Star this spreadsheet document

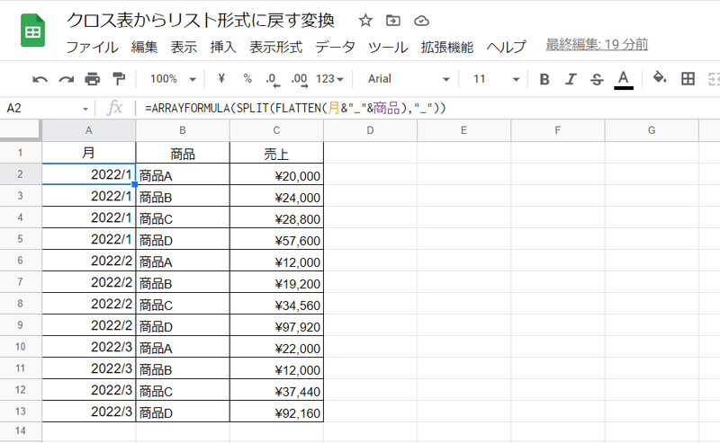pos(365,21)
